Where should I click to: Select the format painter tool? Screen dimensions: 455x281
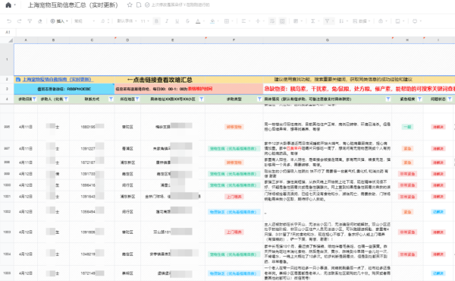(x=30, y=21)
